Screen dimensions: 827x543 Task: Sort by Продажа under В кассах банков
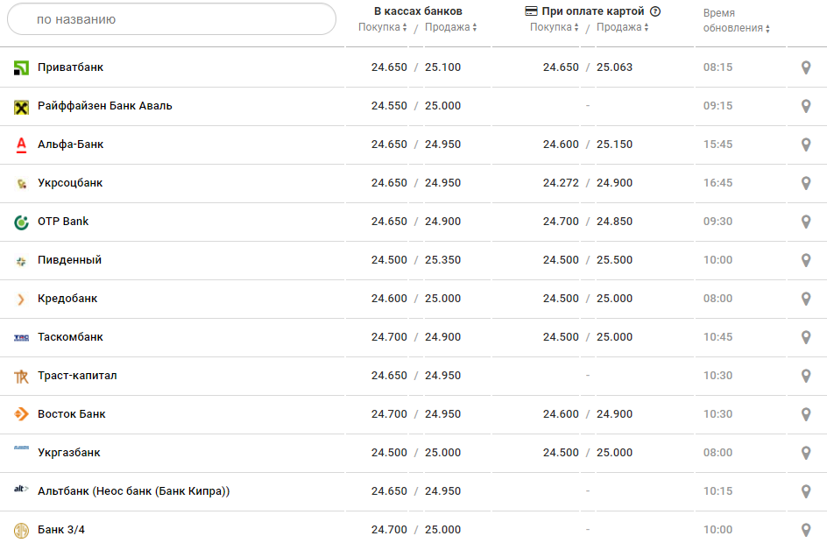pyautogui.click(x=450, y=27)
